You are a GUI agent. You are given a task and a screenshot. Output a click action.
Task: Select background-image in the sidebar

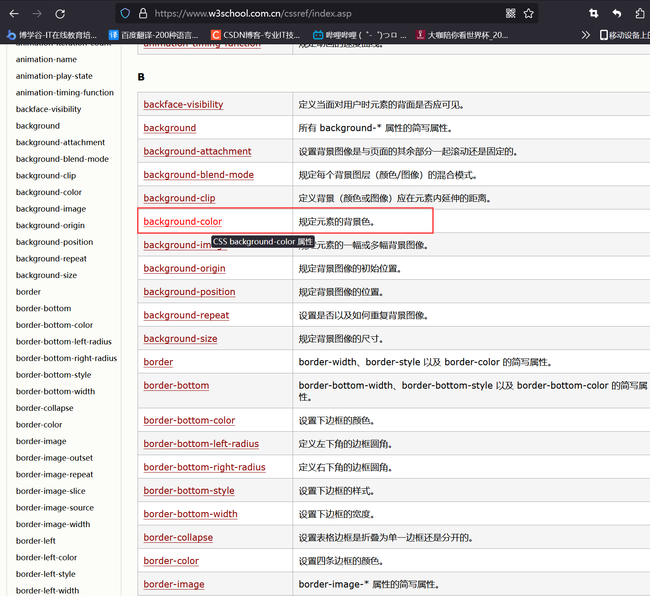tap(51, 209)
